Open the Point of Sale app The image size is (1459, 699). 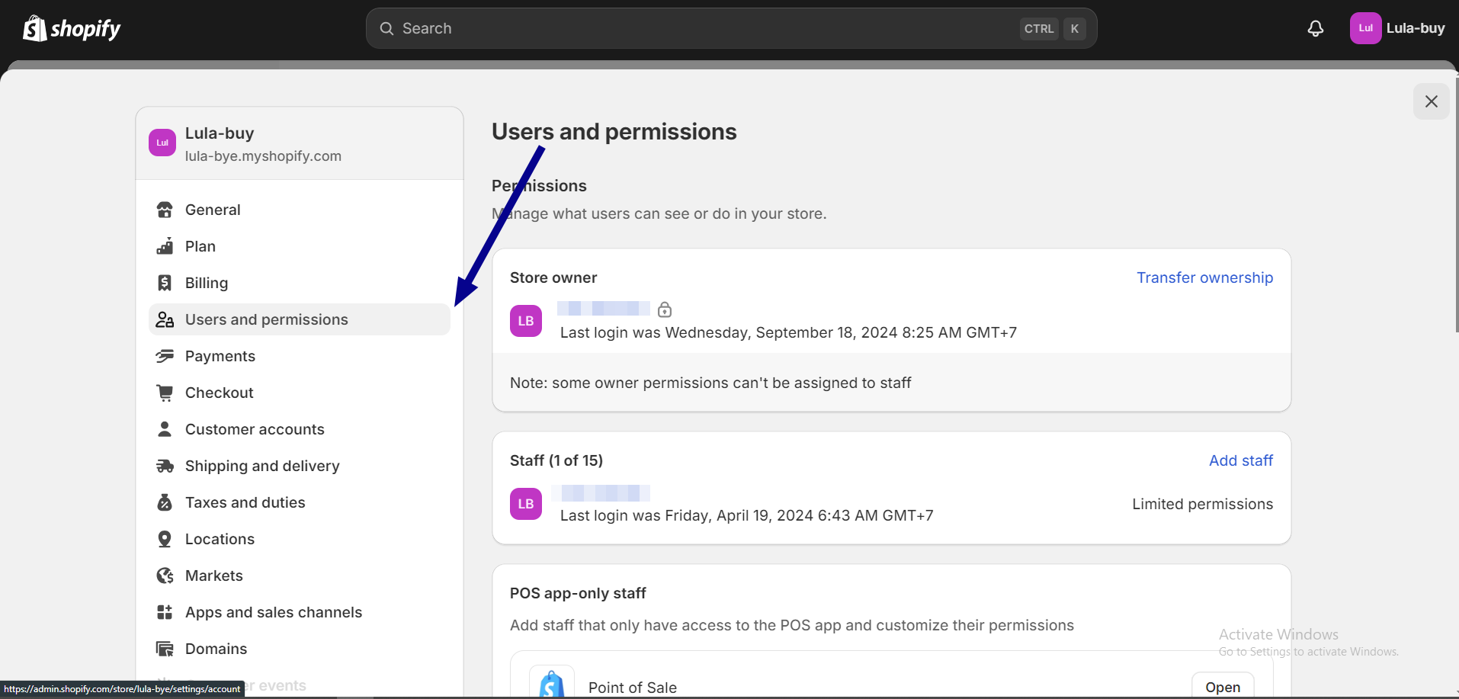pyautogui.click(x=1223, y=687)
